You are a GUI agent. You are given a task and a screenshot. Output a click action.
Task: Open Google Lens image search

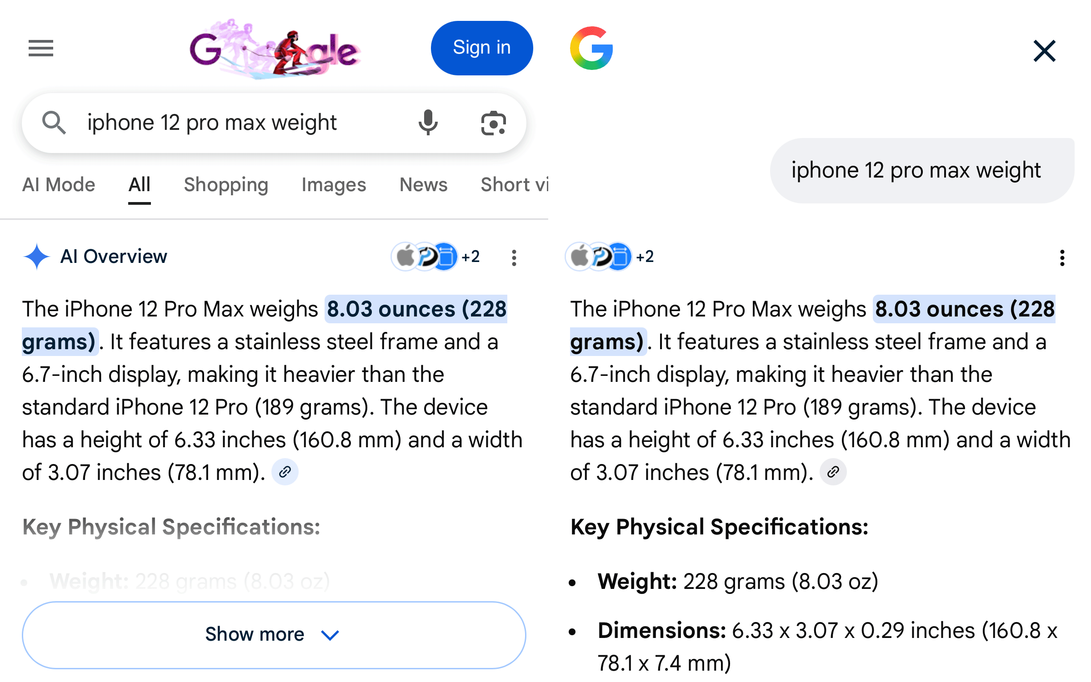click(493, 123)
